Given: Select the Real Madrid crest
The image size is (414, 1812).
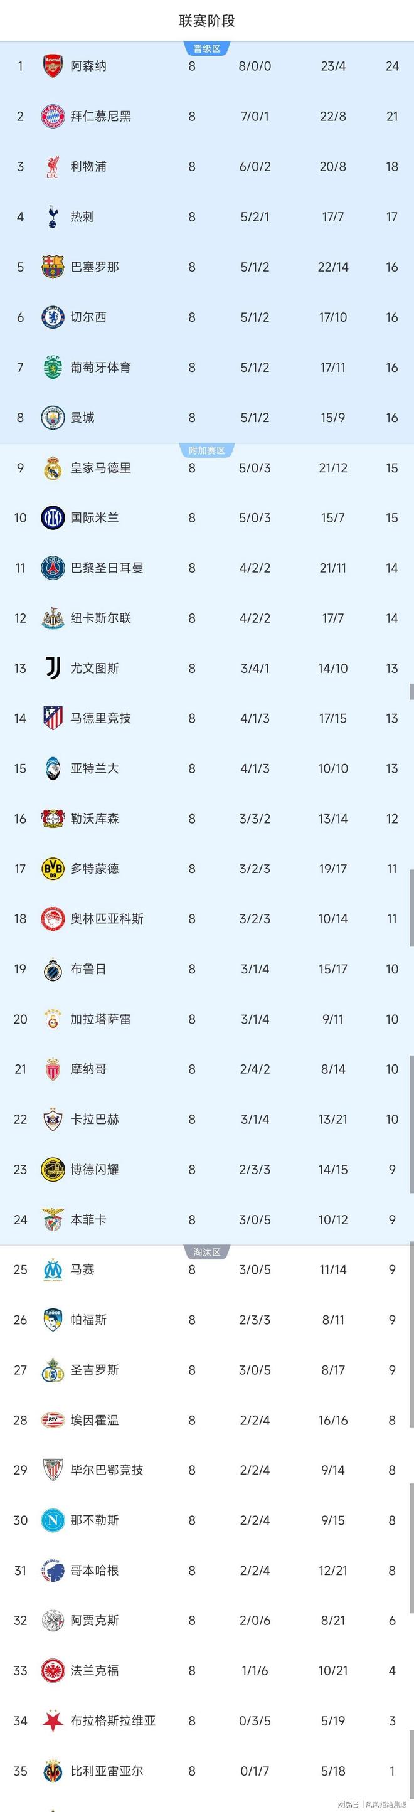Looking at the screenshot, I should [53, 468].
